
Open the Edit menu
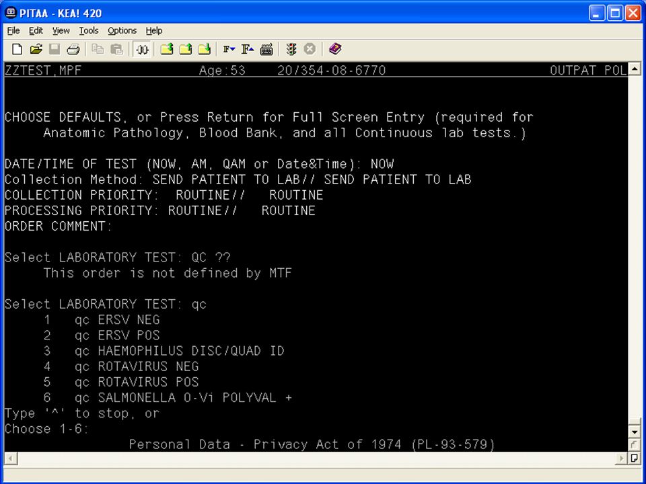click(x=36, y=30)
